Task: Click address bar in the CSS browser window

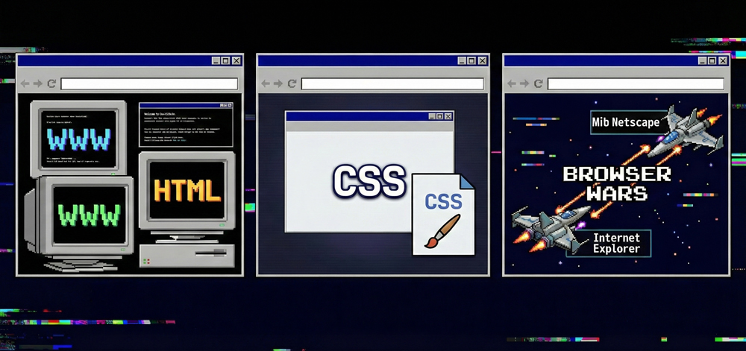Action: pyautogui.click(x=392, y=83)
